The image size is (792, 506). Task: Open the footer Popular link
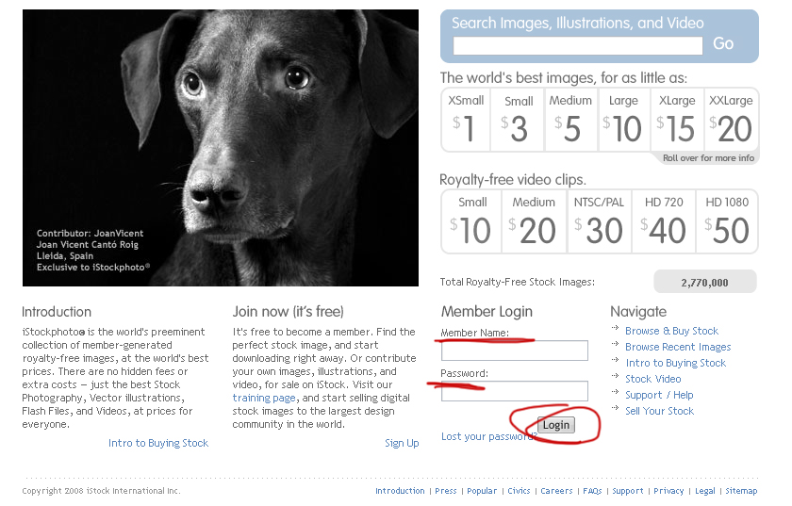[x=482, y=491]
